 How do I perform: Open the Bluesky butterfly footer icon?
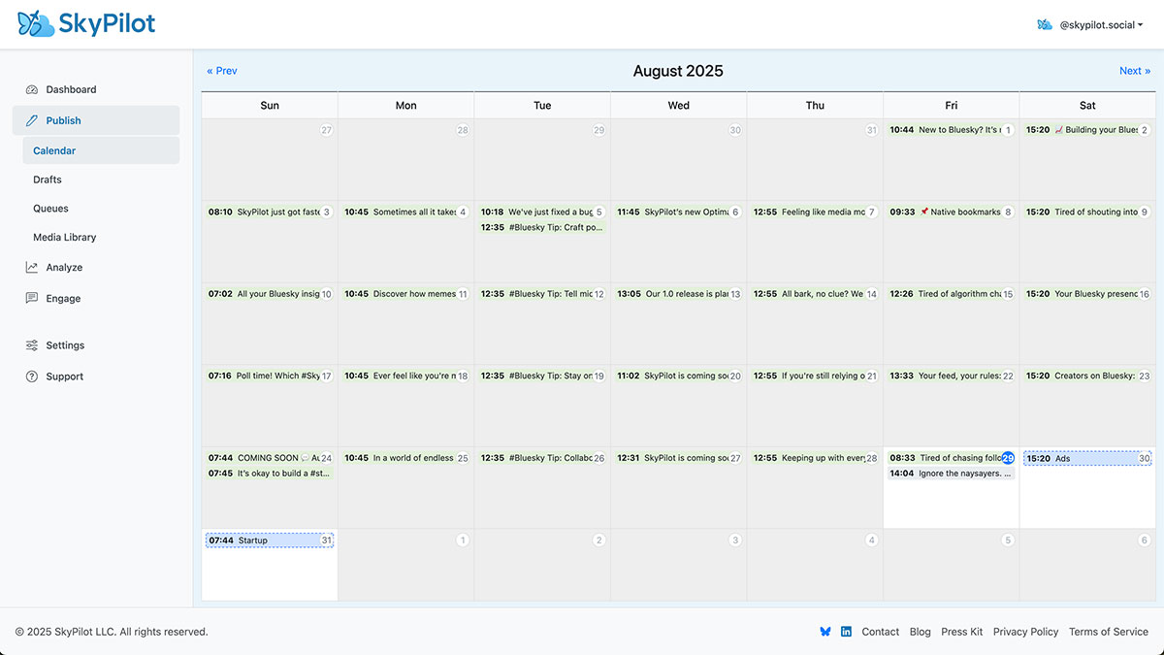point(825,632)
